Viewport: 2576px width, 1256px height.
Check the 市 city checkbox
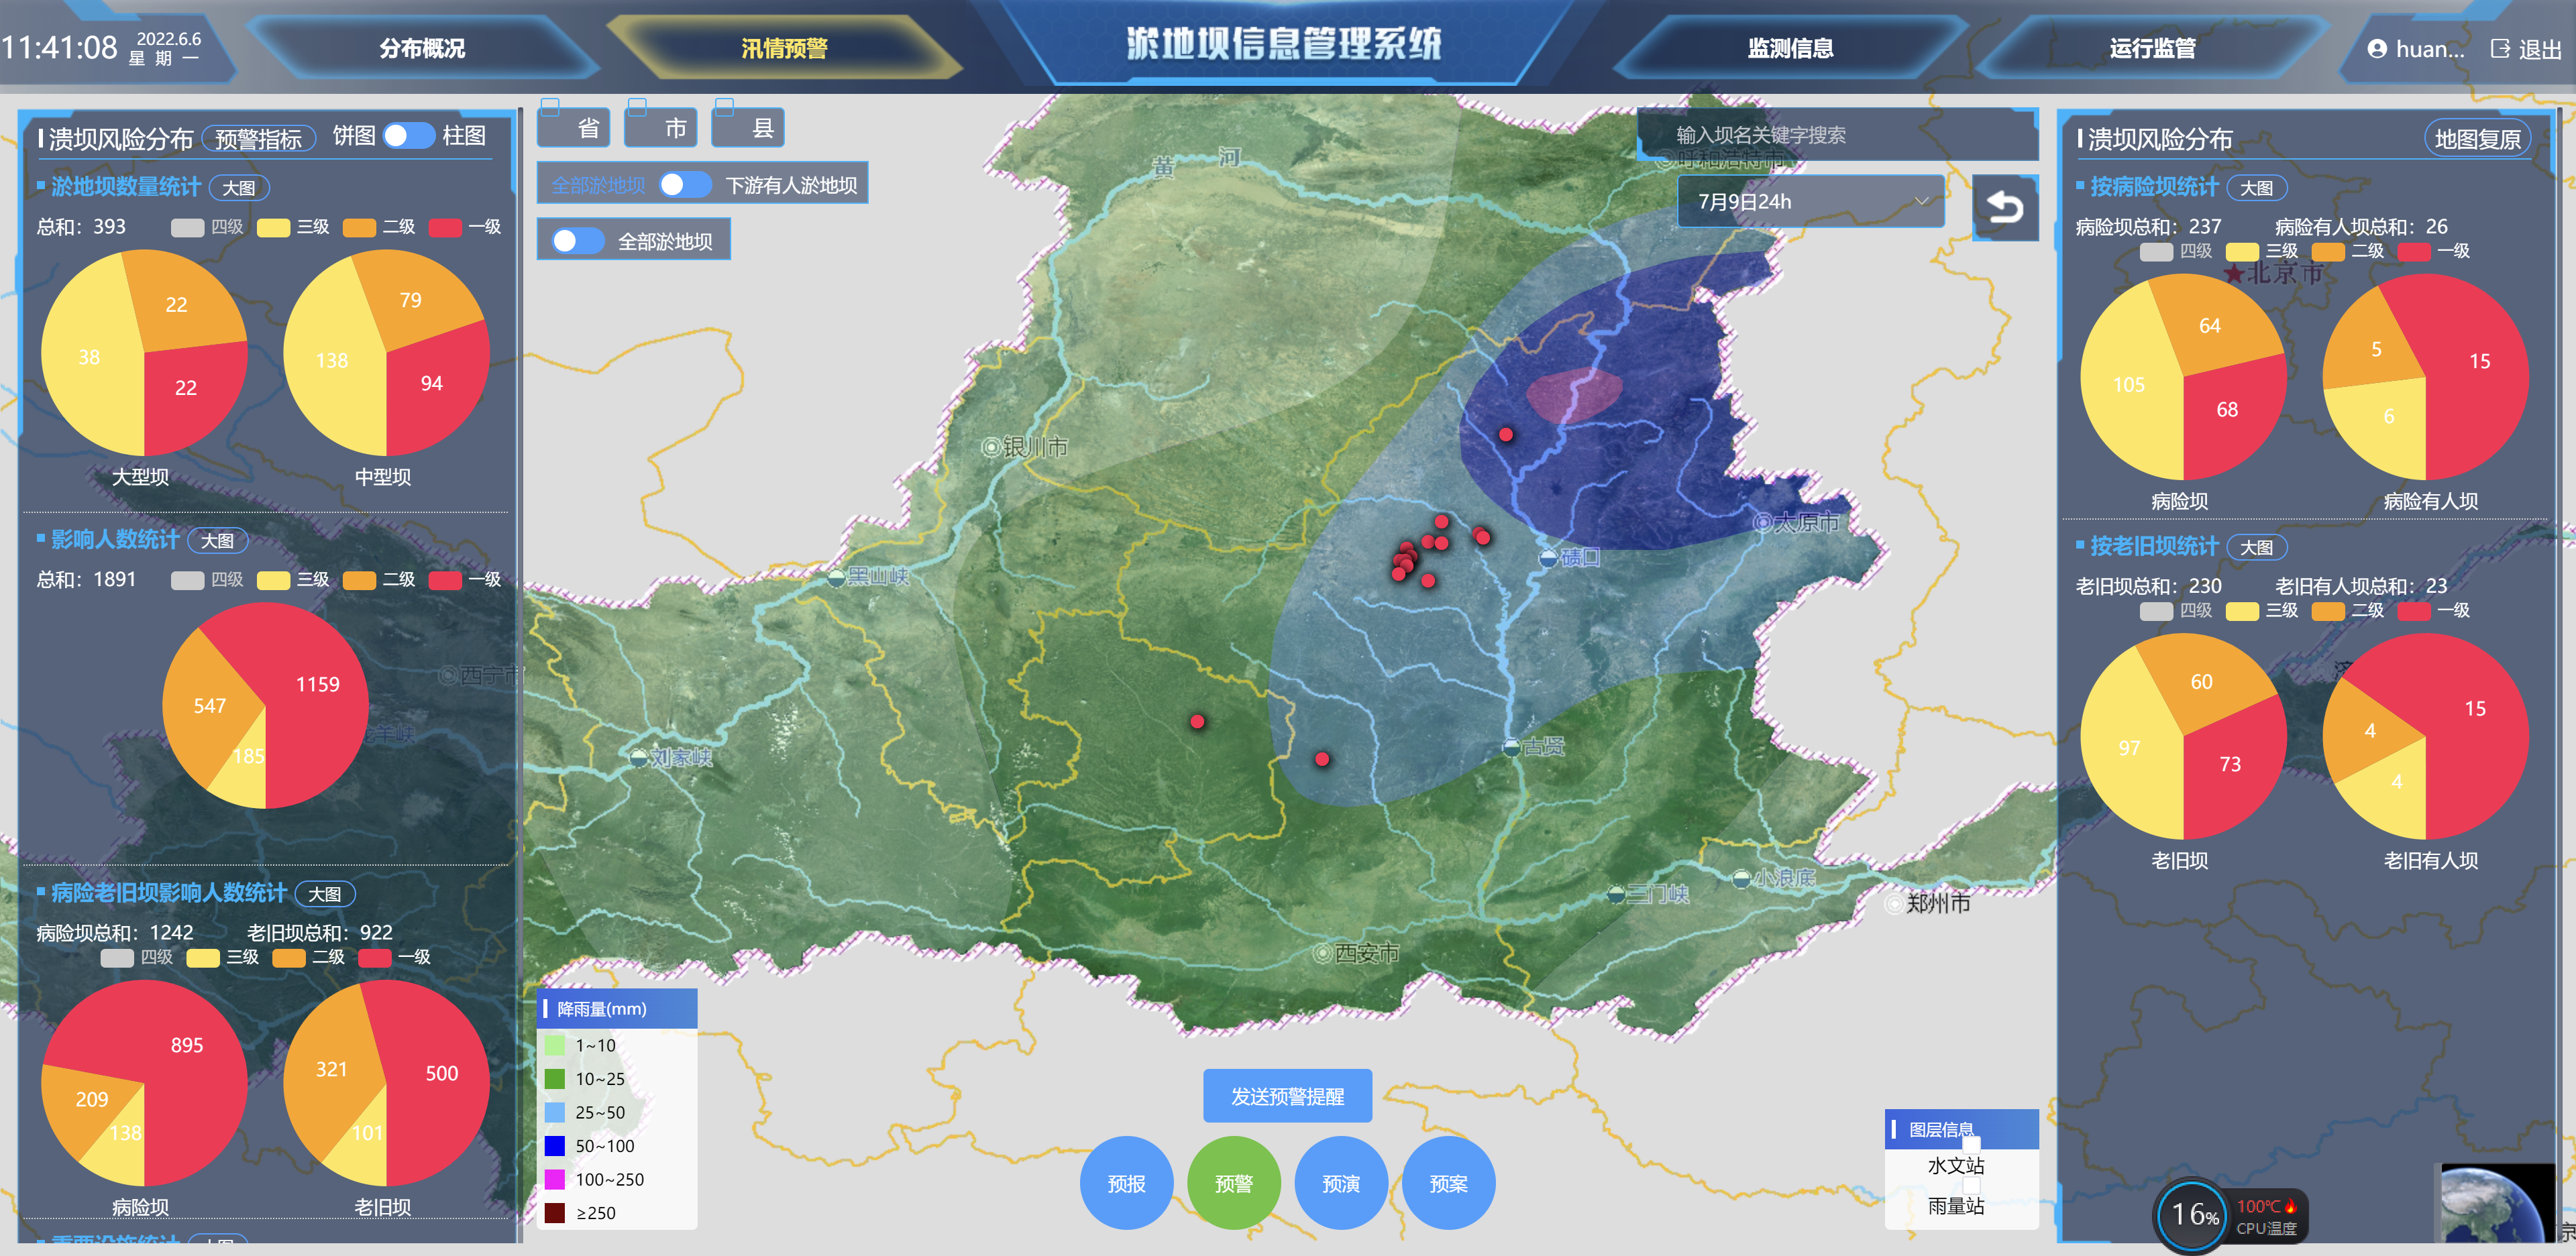coord(637,106)
